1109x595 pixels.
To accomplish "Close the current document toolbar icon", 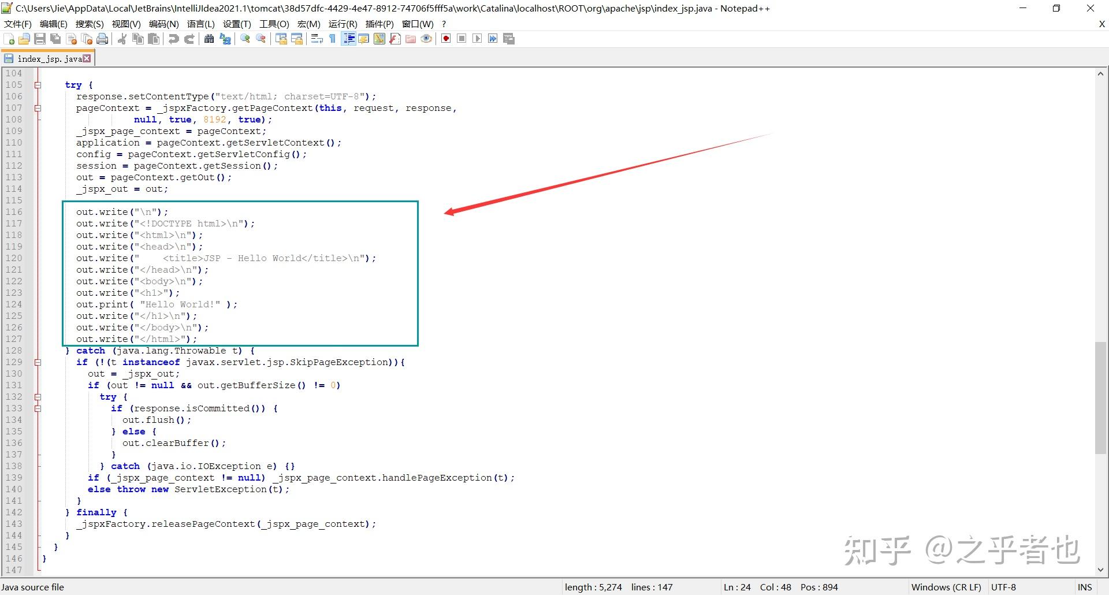I will click(x=72, y=39).
